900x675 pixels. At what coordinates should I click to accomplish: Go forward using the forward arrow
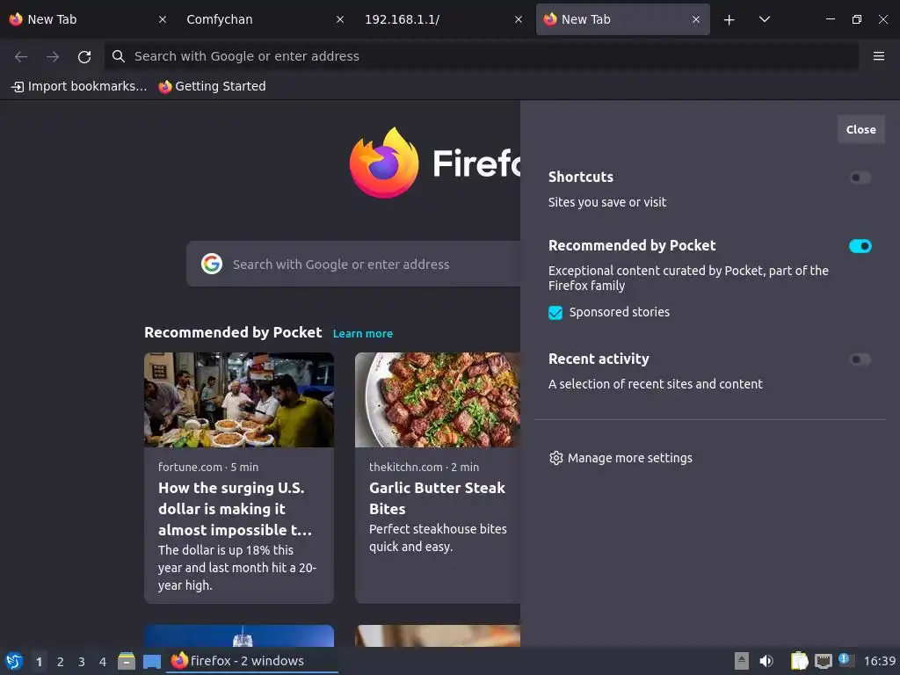53,56
